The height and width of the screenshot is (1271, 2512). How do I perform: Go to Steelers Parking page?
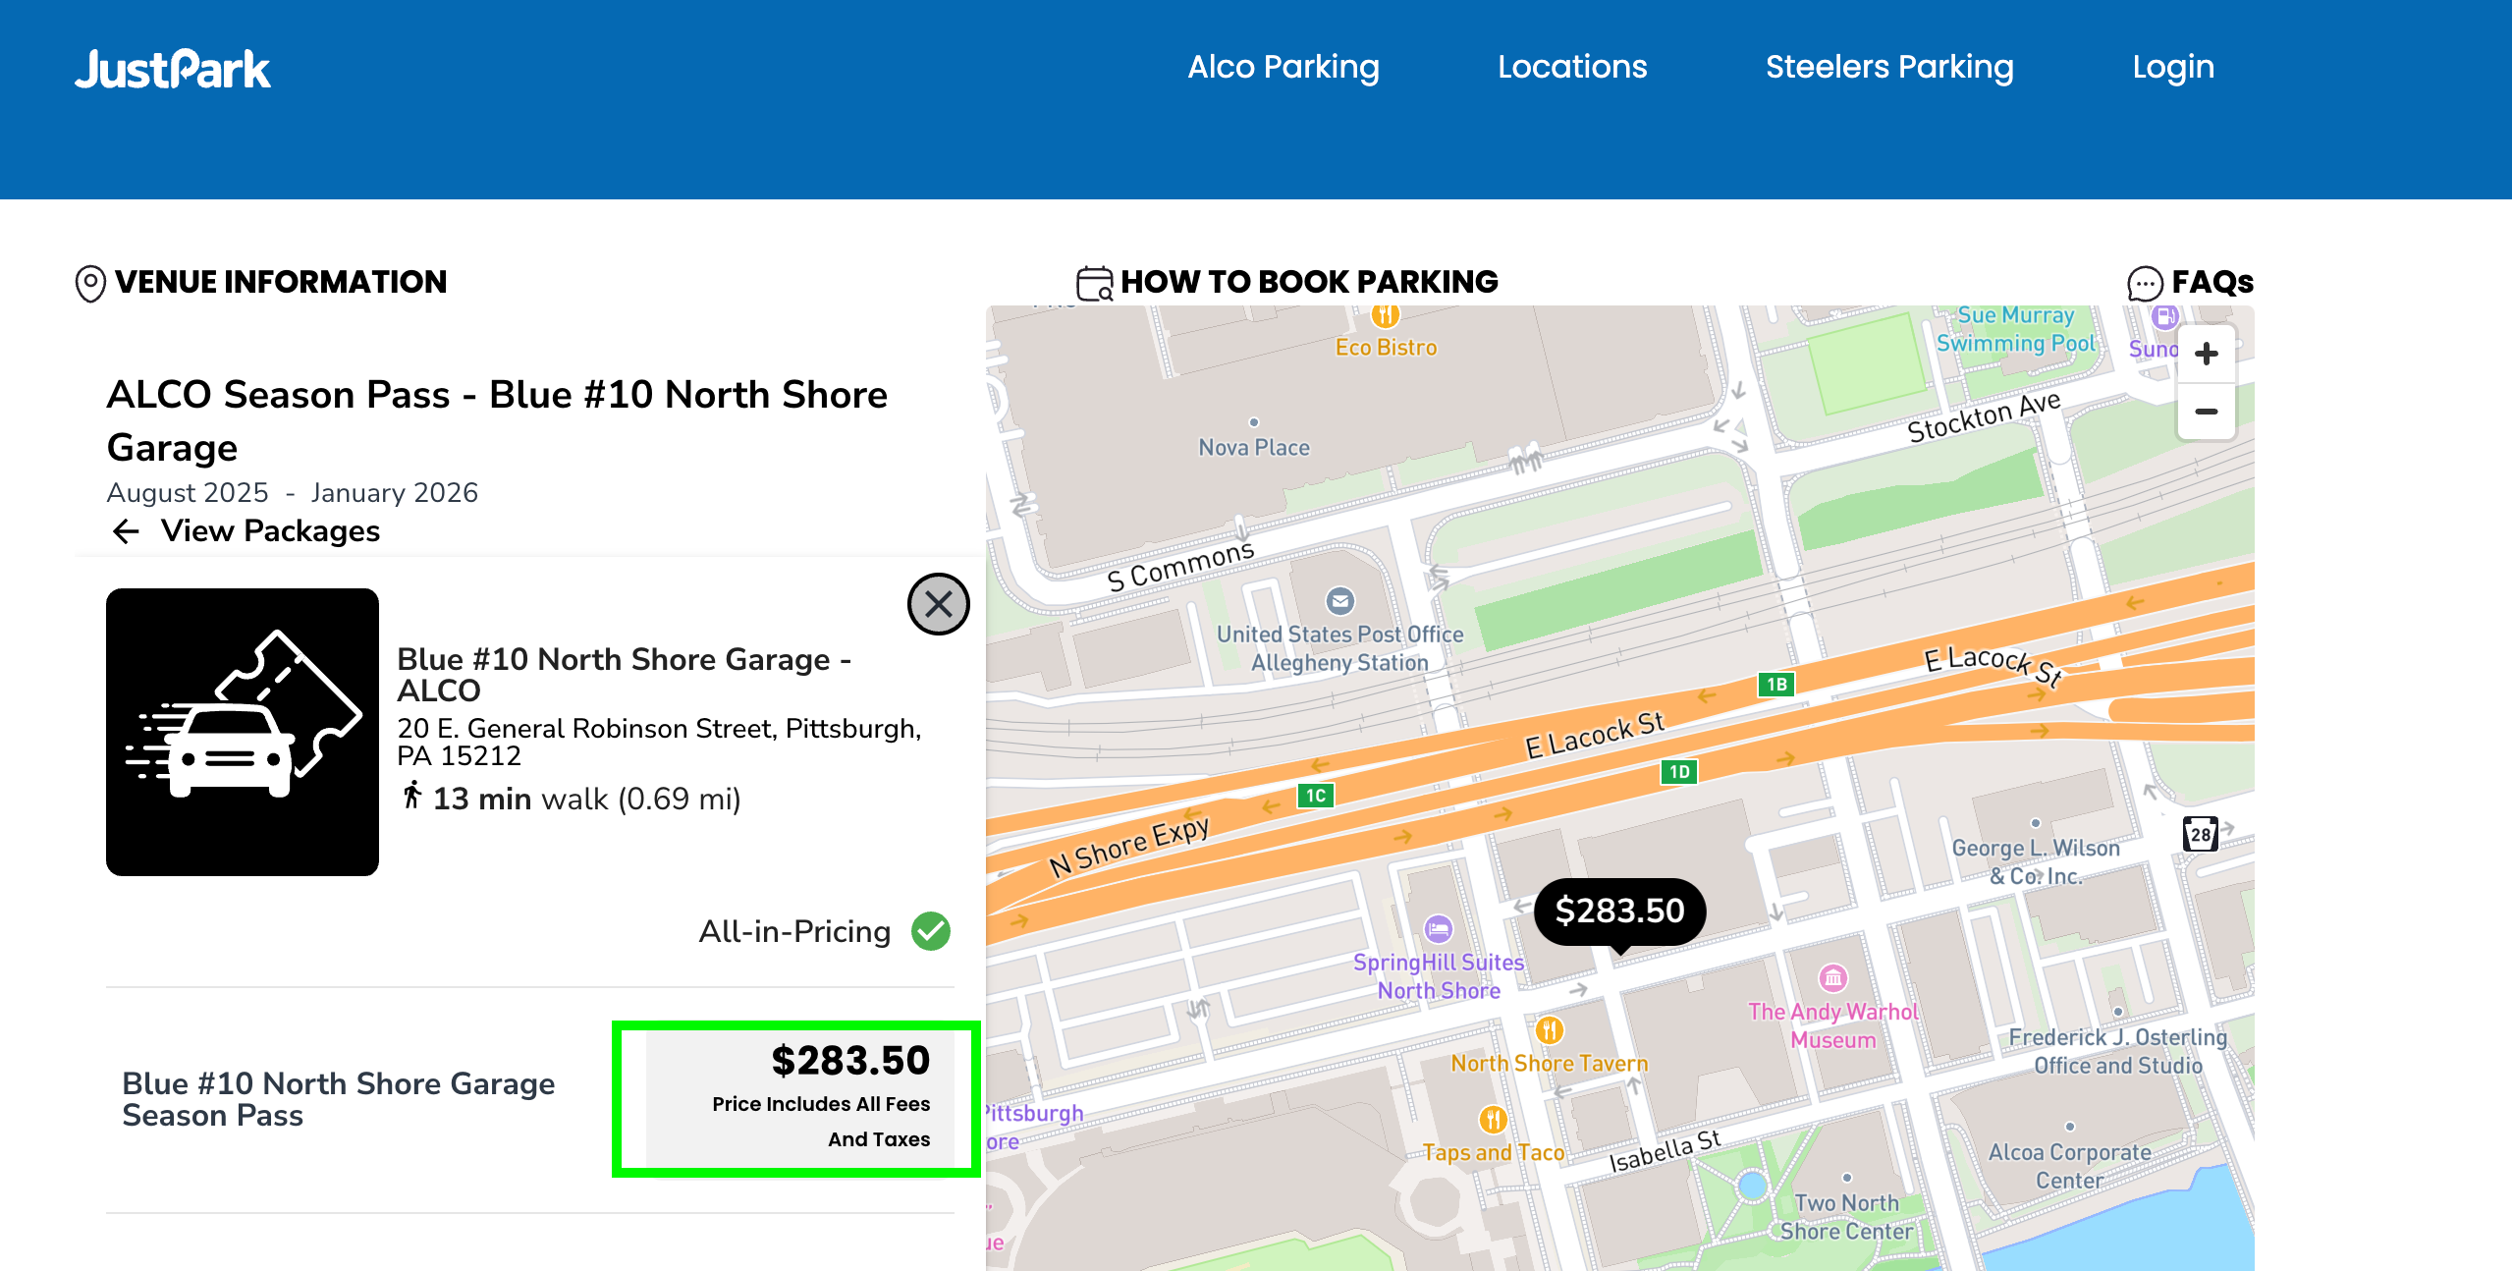1889,67
